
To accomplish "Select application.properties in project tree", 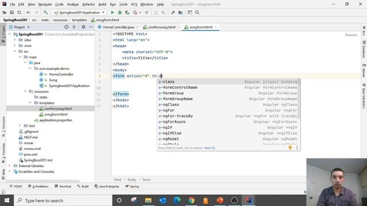I will pos(56,120).
